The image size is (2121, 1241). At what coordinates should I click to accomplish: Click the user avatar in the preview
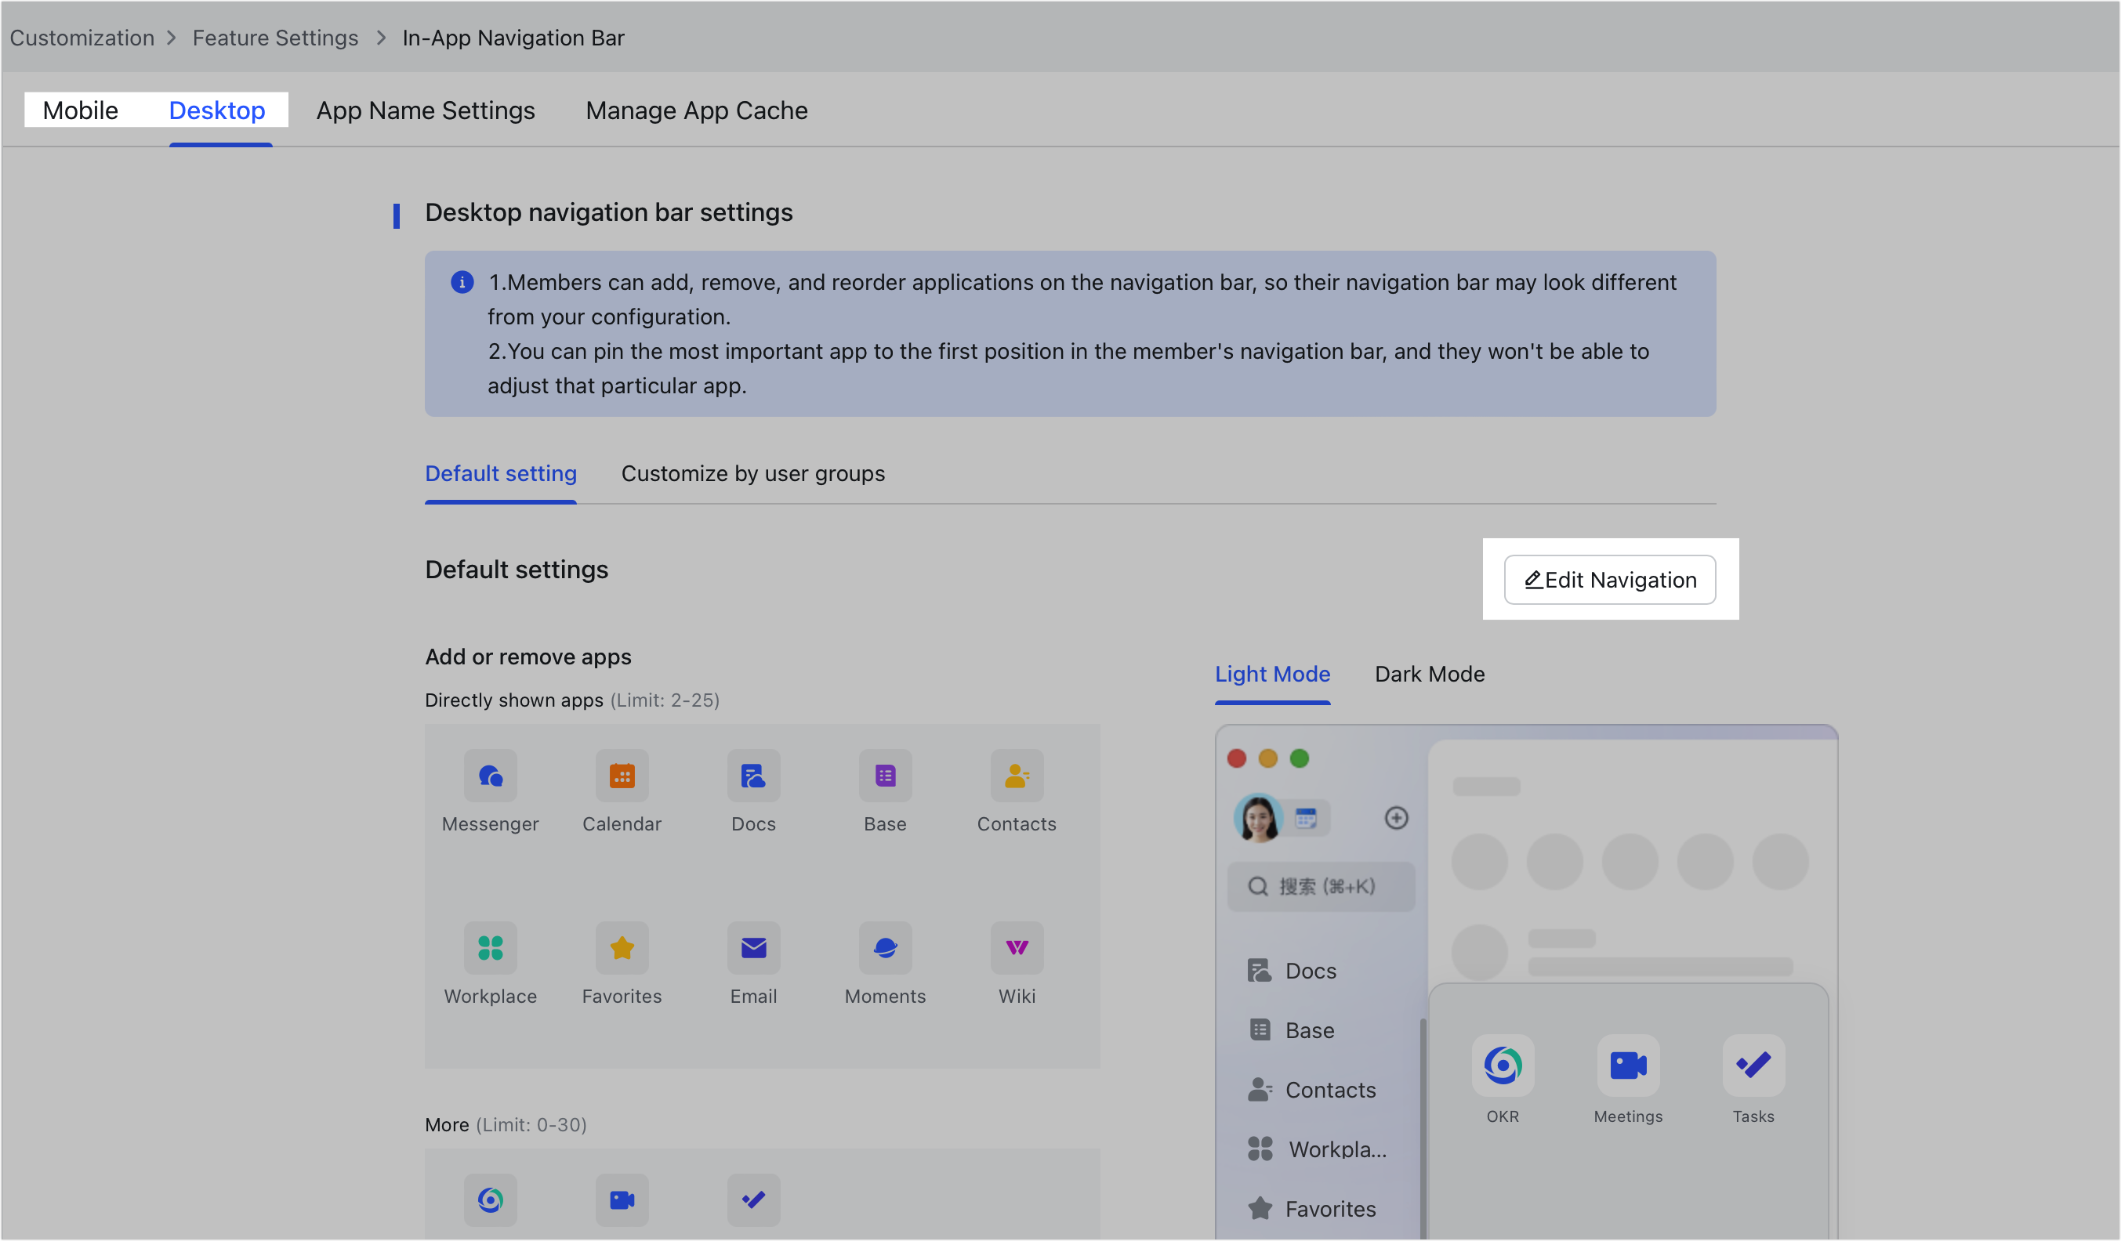click(x=1259, y=817)
